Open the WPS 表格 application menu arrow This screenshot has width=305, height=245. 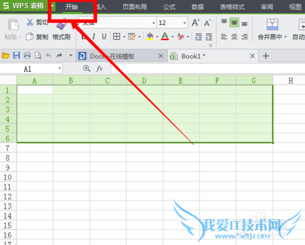(52, 6)
